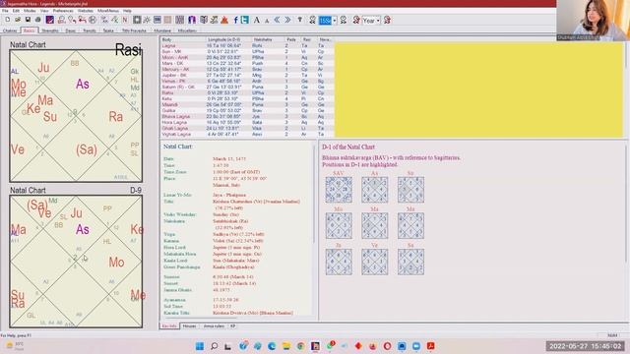The width and height of the screenshot is (630, 354).
Task: Select the Houses bottom tab
Action: (190, 326)
